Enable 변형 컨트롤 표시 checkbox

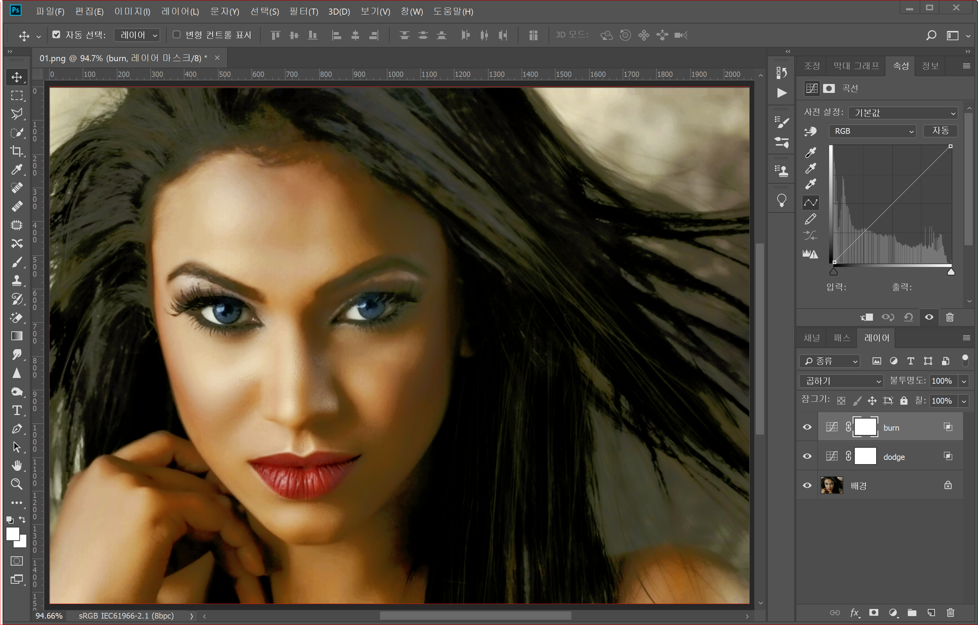pyautogui.click(x=177, y=35)
